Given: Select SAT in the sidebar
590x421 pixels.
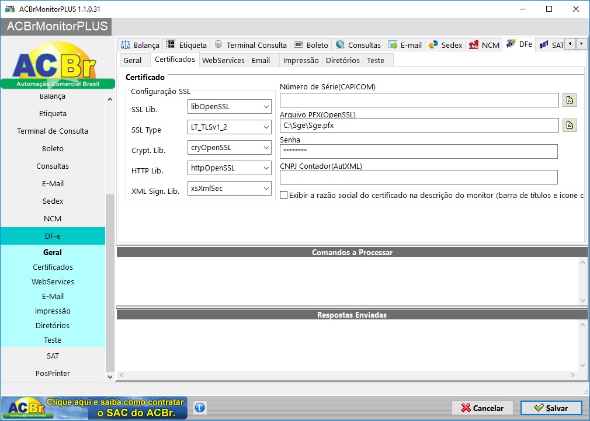Looking at the screenshot, I should click(x=53, y=356).
